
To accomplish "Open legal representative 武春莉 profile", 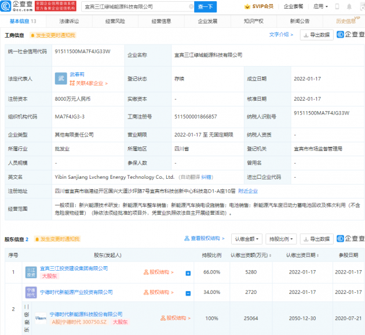I will [77, 75].
